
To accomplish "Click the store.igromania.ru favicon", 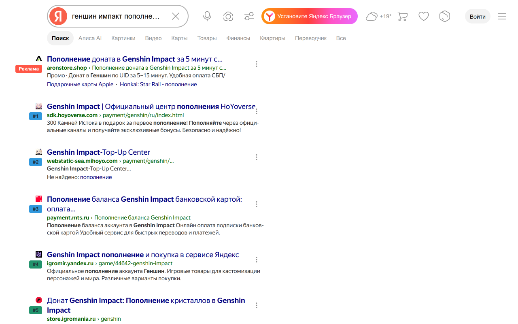I will tap(39, 300).
